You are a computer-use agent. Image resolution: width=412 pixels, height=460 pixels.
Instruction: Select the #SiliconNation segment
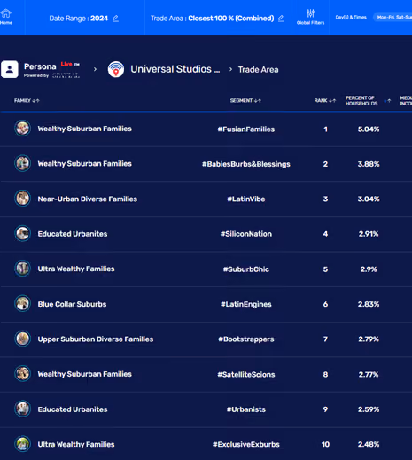click(246, 234)
